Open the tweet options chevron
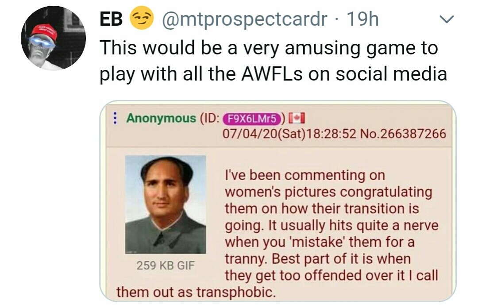 point(447,19)
